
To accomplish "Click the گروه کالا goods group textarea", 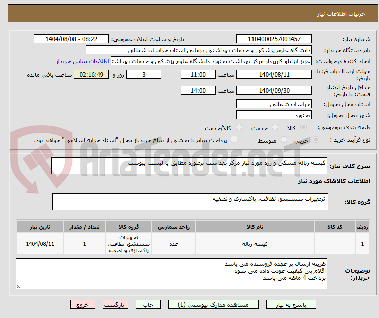I will pyautogui.click(x=190, y=202).
